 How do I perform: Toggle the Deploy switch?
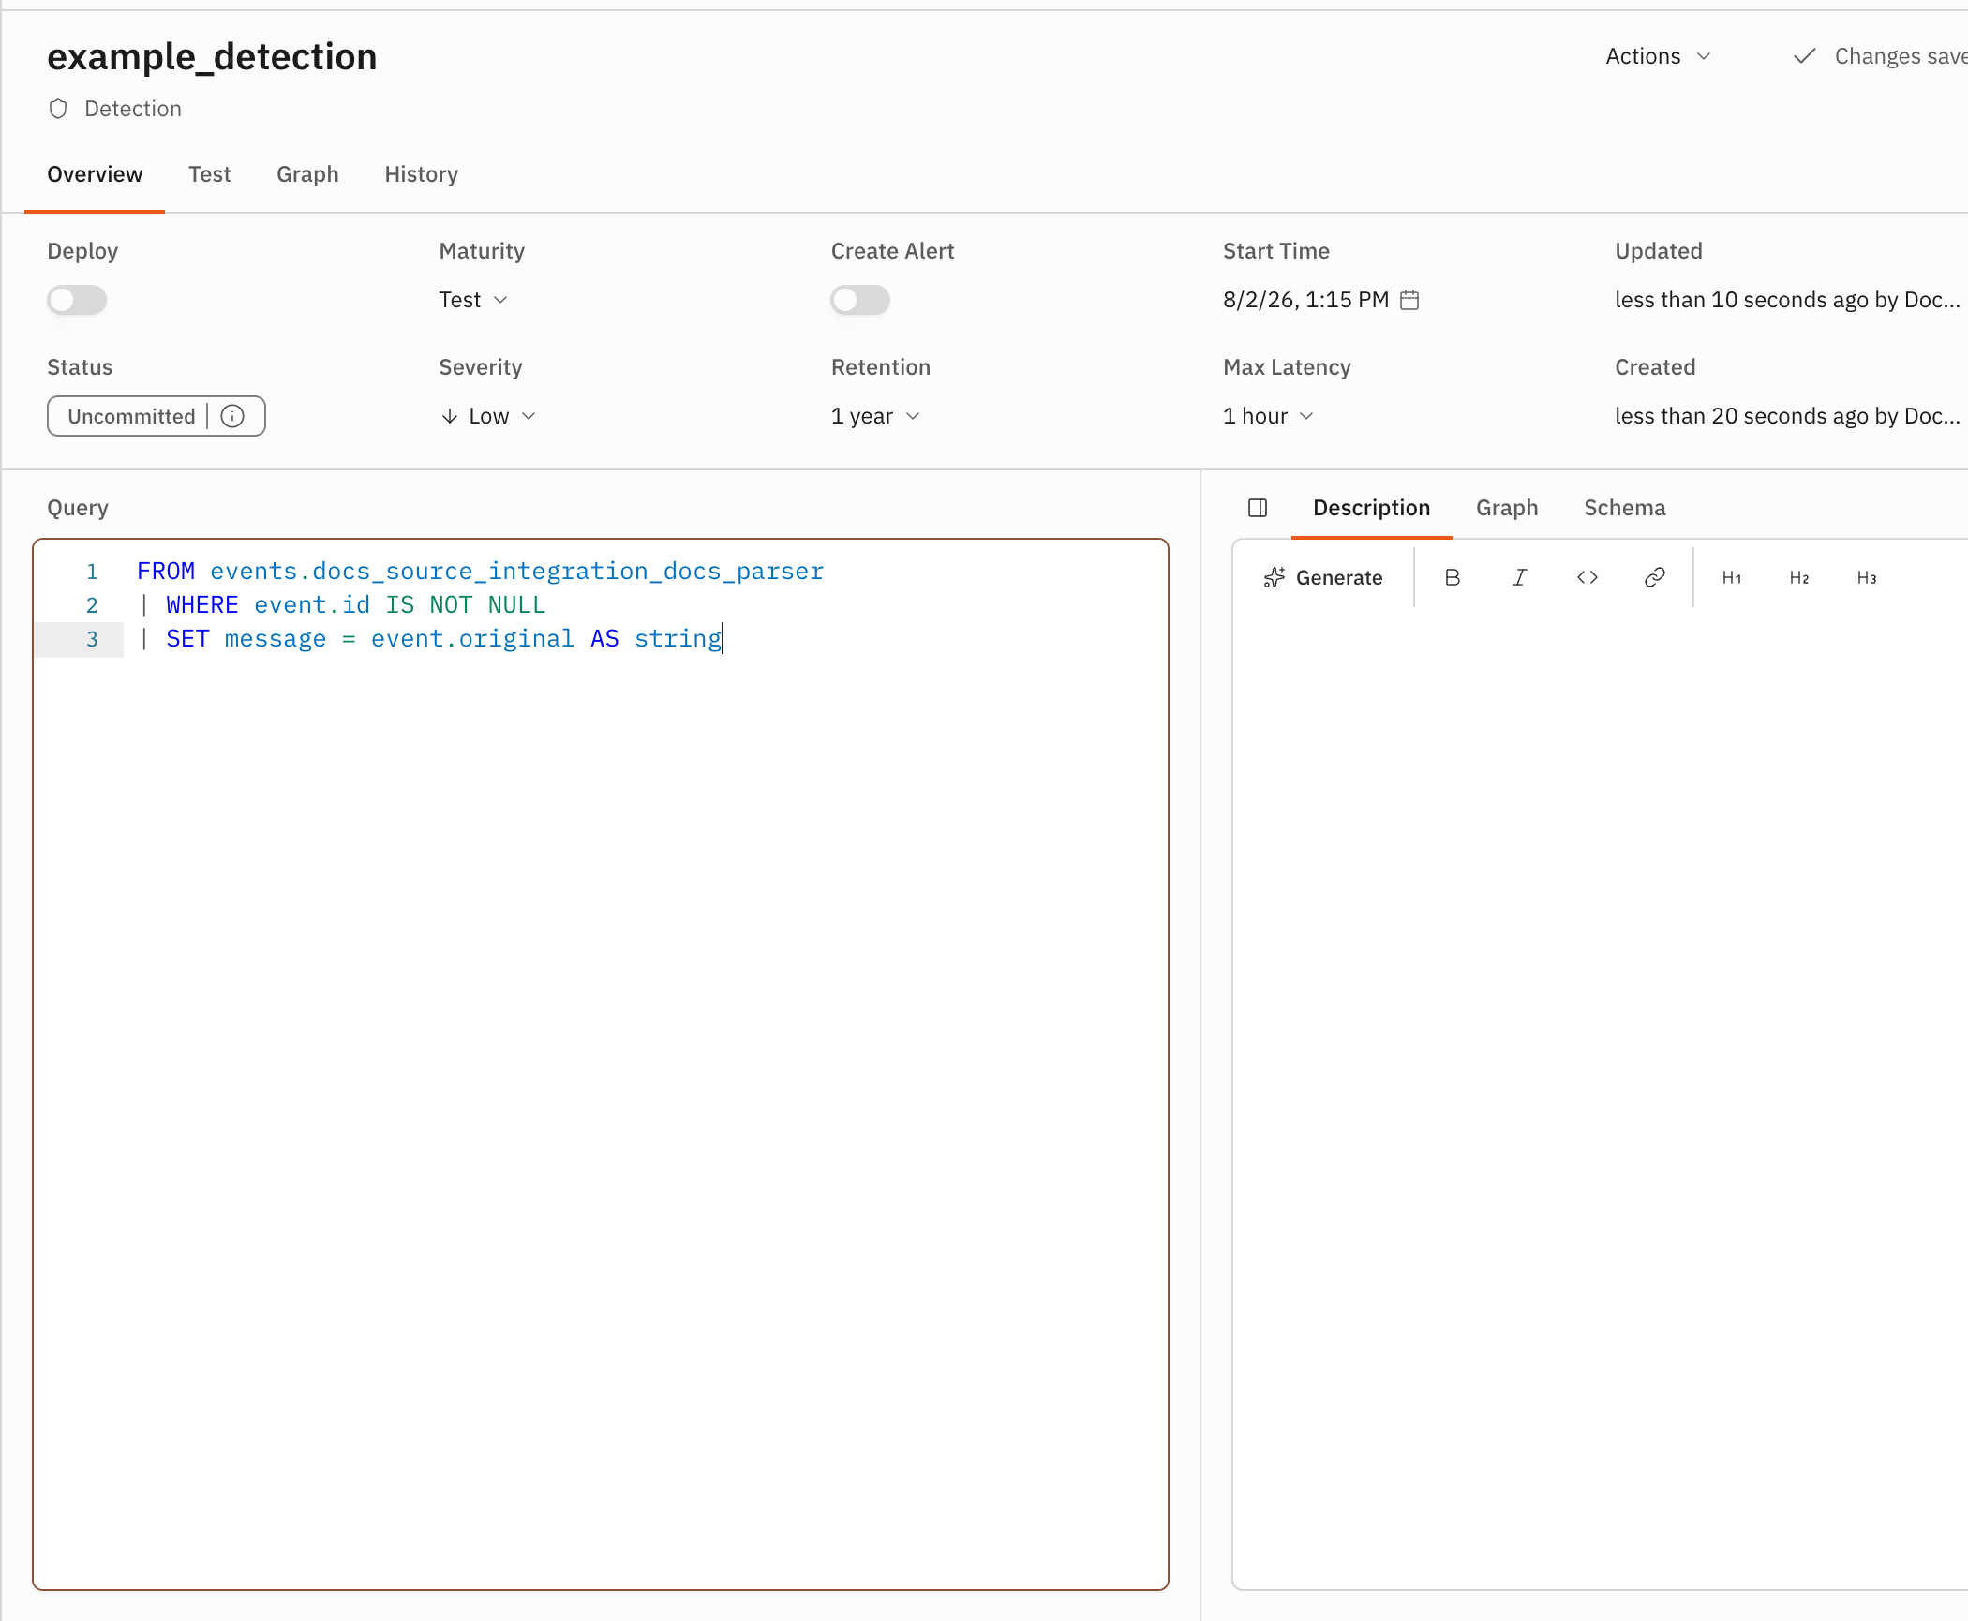pos(77,300)
